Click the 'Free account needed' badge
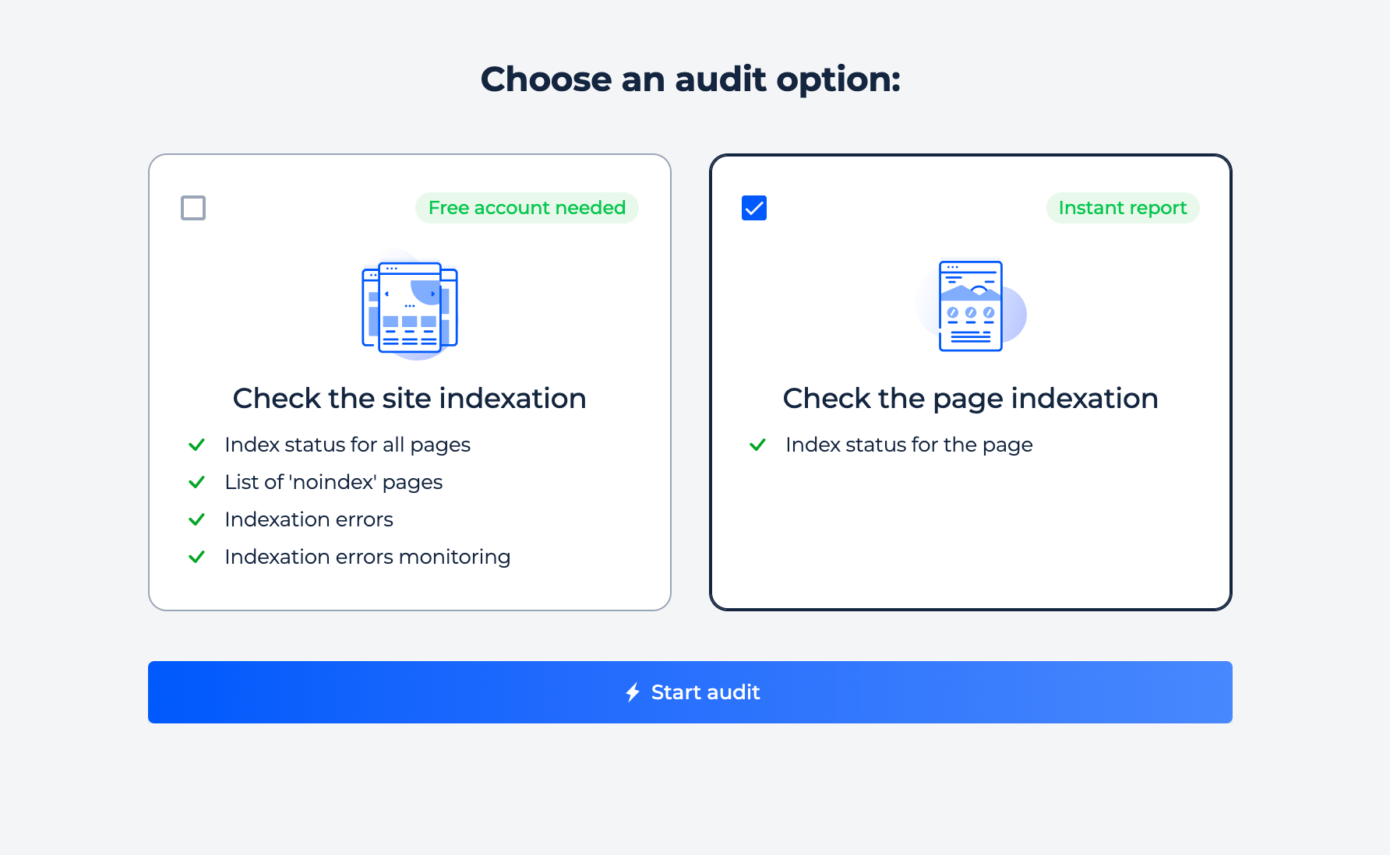Image resolution: width=1390 pixels, height=855 pixels. (527, 208)
